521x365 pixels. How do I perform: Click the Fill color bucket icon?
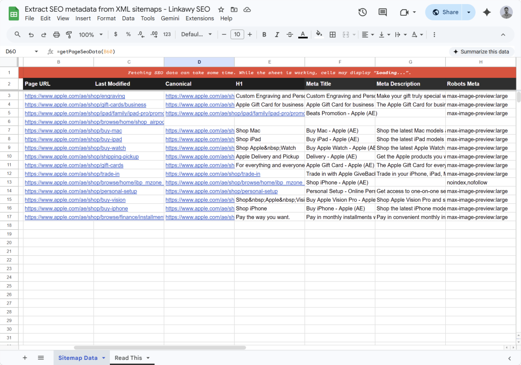(x=319, y=35)
